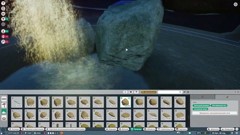The image size is (240, 135).
Task: Open the Зоопарк tab in bottom bar
Action: tap(14, 129)
